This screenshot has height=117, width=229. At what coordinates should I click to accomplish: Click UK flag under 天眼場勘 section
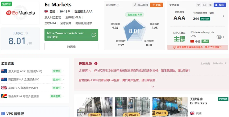(192, 113)
